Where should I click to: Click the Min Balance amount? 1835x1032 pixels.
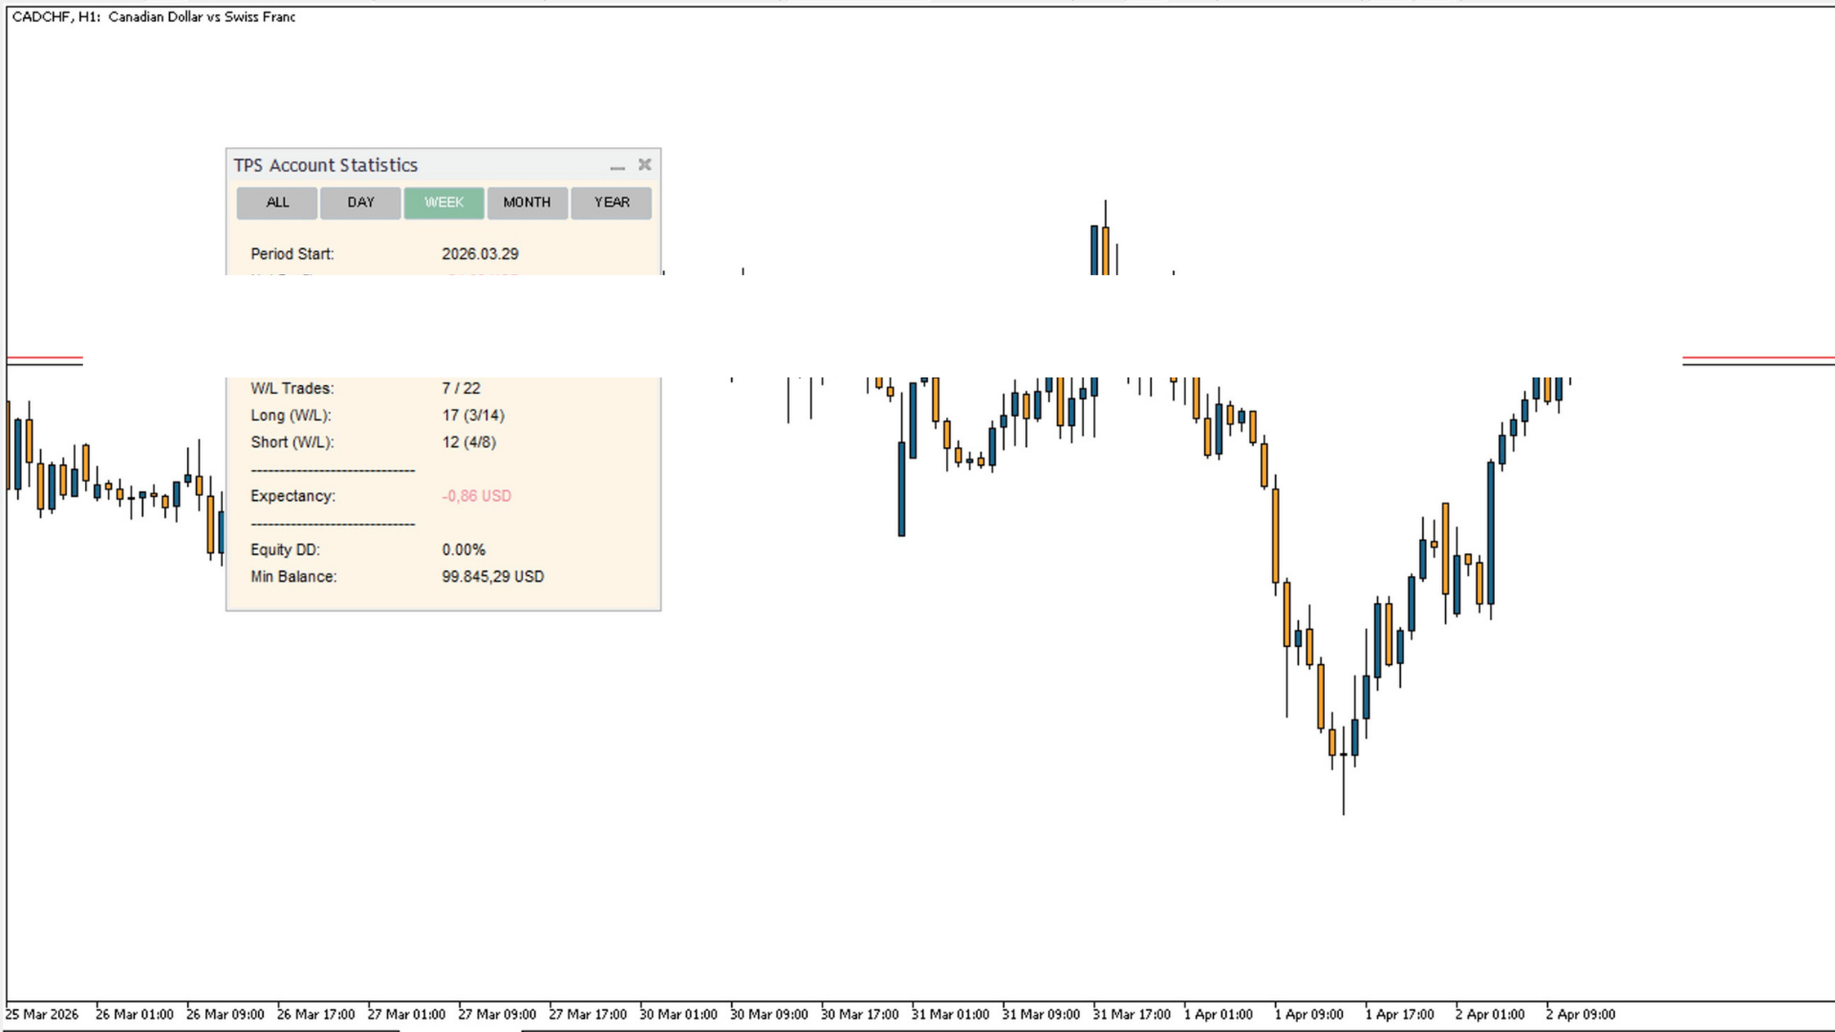click(492, 577)
